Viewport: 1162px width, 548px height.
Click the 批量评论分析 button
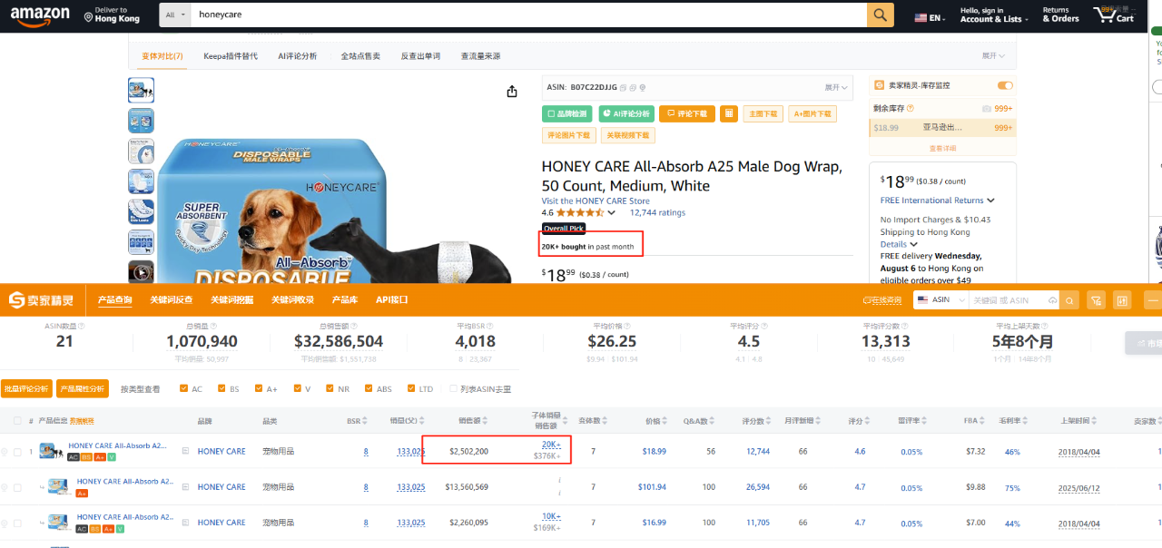(26, 389)
